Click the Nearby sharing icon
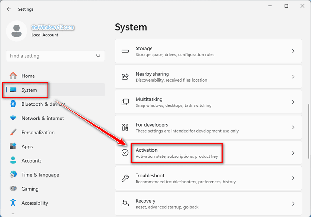311x217 pixels. click(125, 77)
